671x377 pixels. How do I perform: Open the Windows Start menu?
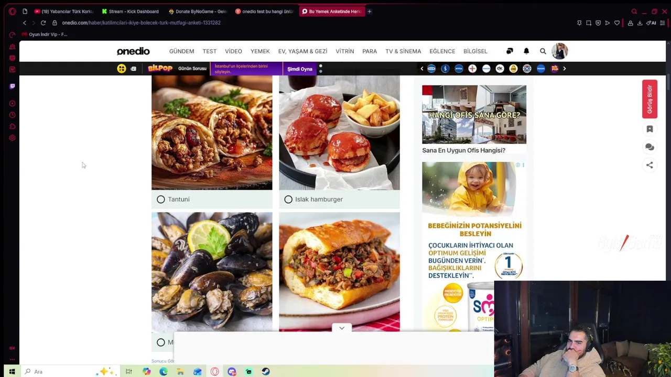click(x=12, y=372)
